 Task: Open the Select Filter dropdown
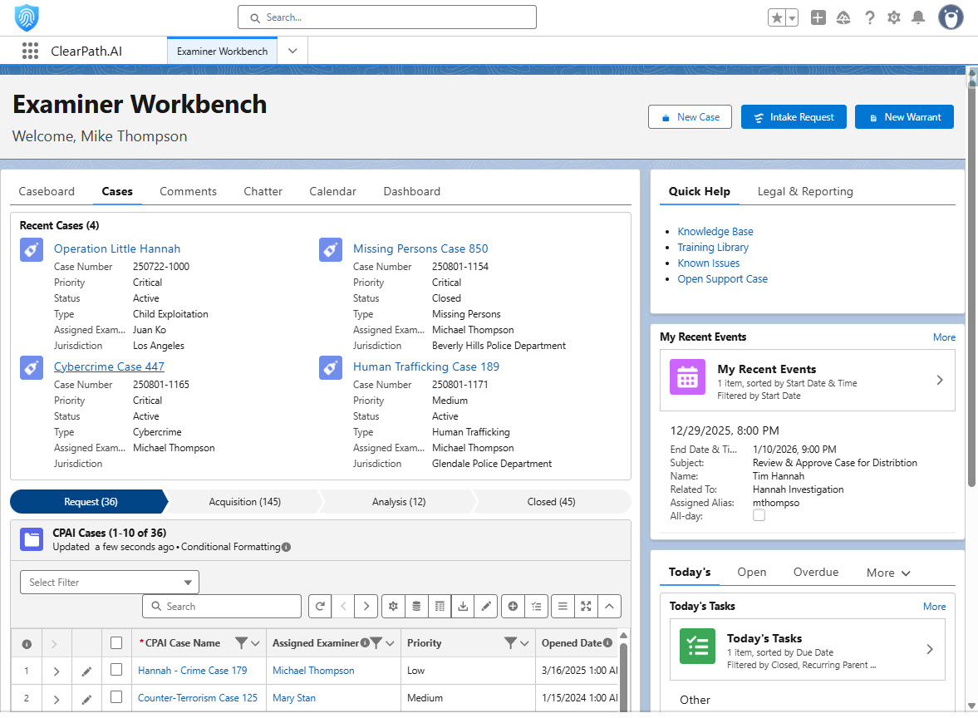[110, 583]
